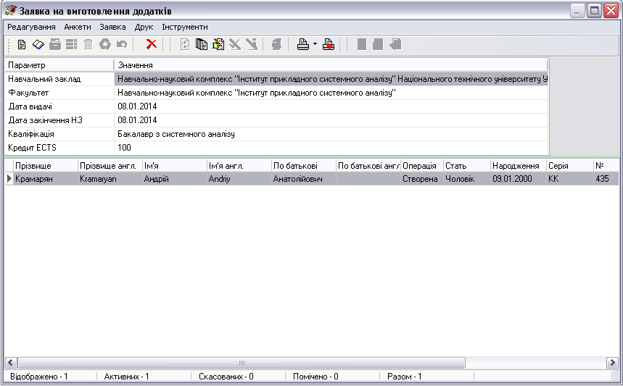The width and height of the screenshot is (623, 386).
Task: Click the grayed undo arrow icon
Action: (122, 44)
